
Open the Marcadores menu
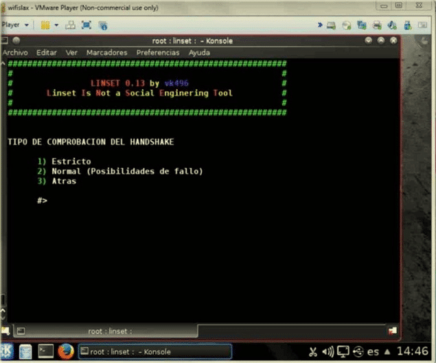point(107,53)
